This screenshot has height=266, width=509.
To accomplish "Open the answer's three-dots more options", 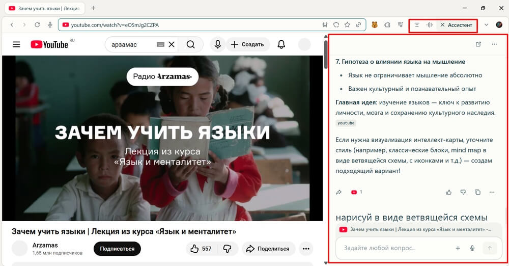I will (492, 192).
